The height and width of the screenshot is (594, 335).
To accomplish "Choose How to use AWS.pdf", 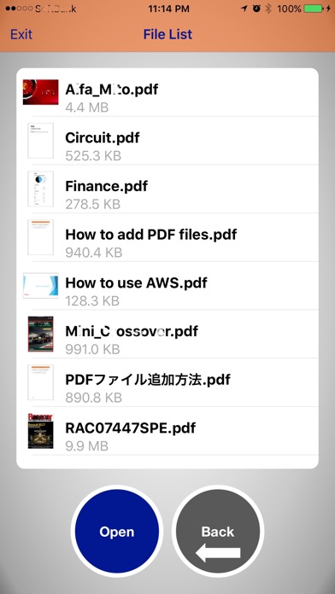I will click(167, 286).
